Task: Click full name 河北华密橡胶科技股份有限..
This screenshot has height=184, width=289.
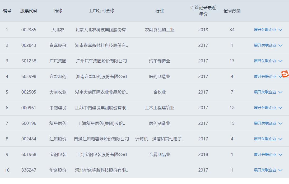Action: (x=101, y=170)
